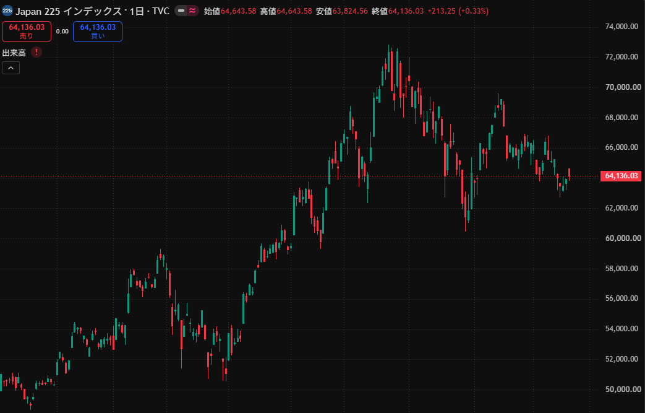645x413 pixels.
Task: Click the 0.00 spread value
Action: (x=62, y=32)
